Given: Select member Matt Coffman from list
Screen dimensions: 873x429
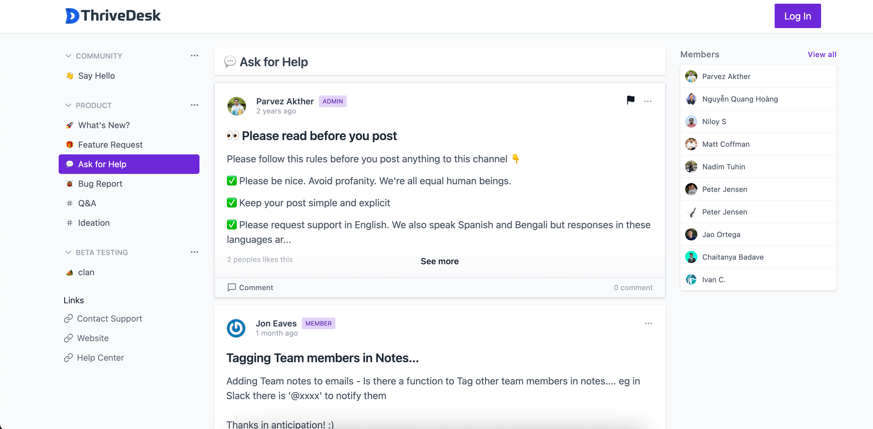Looking at the screenshot, I should (758, 144).
